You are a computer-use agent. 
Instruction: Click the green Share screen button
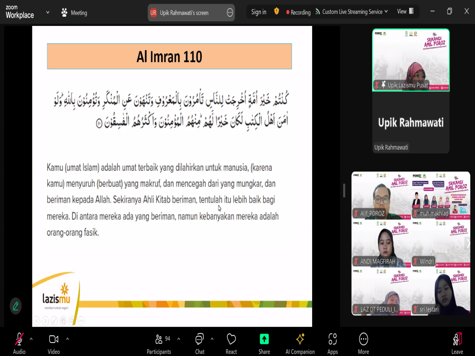click(264, 343)
